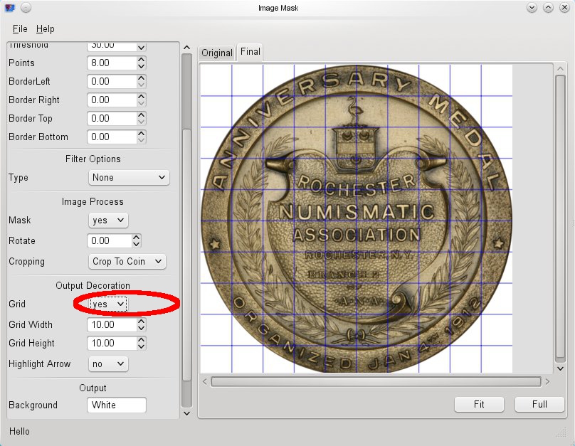Click the Fit button
Image resolution: width=575 pixels, height=446 pixels.
(479, 404)
